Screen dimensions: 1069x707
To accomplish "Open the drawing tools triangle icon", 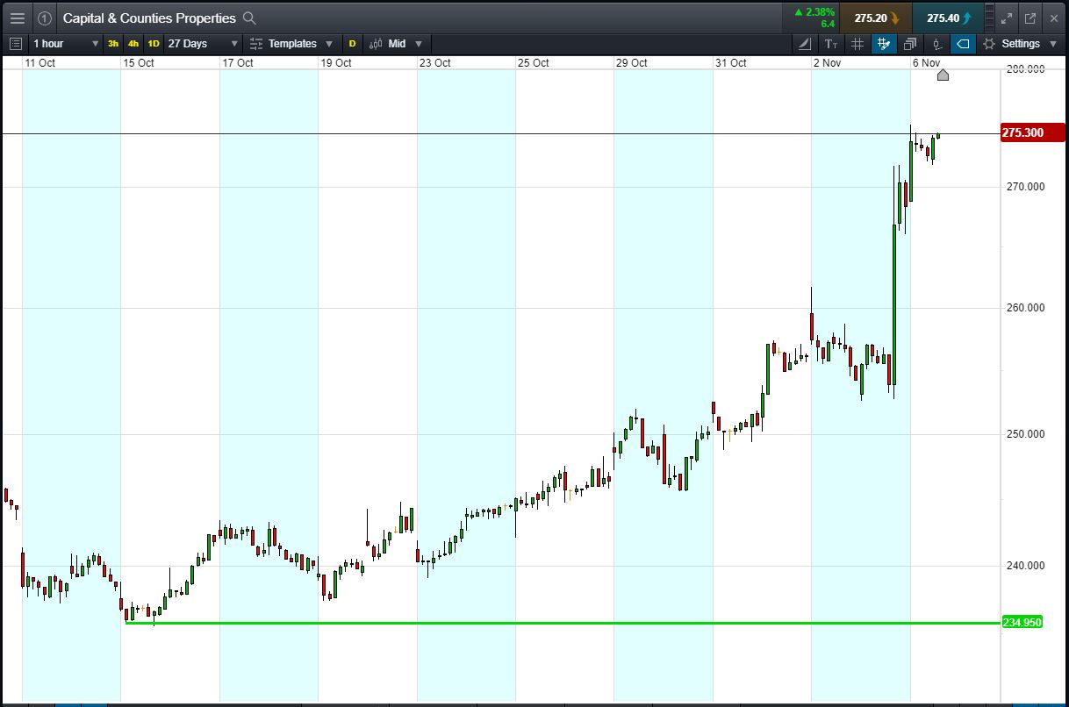I will (x=805, y=43).
